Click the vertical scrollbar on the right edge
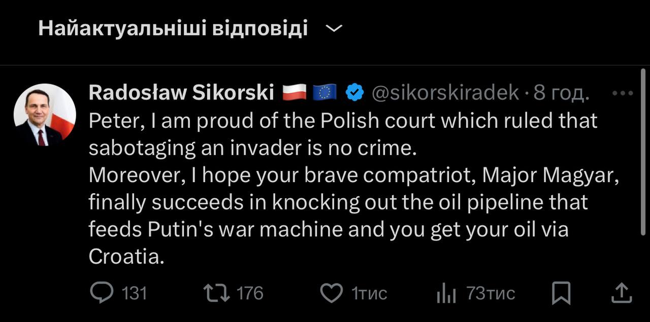Image resolution: width=650 pixels, height=322 pixels. click(644, 152)
